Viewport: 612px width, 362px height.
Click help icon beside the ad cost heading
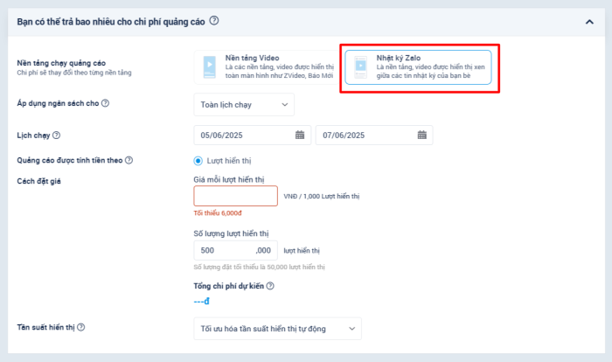click(214, 21)
